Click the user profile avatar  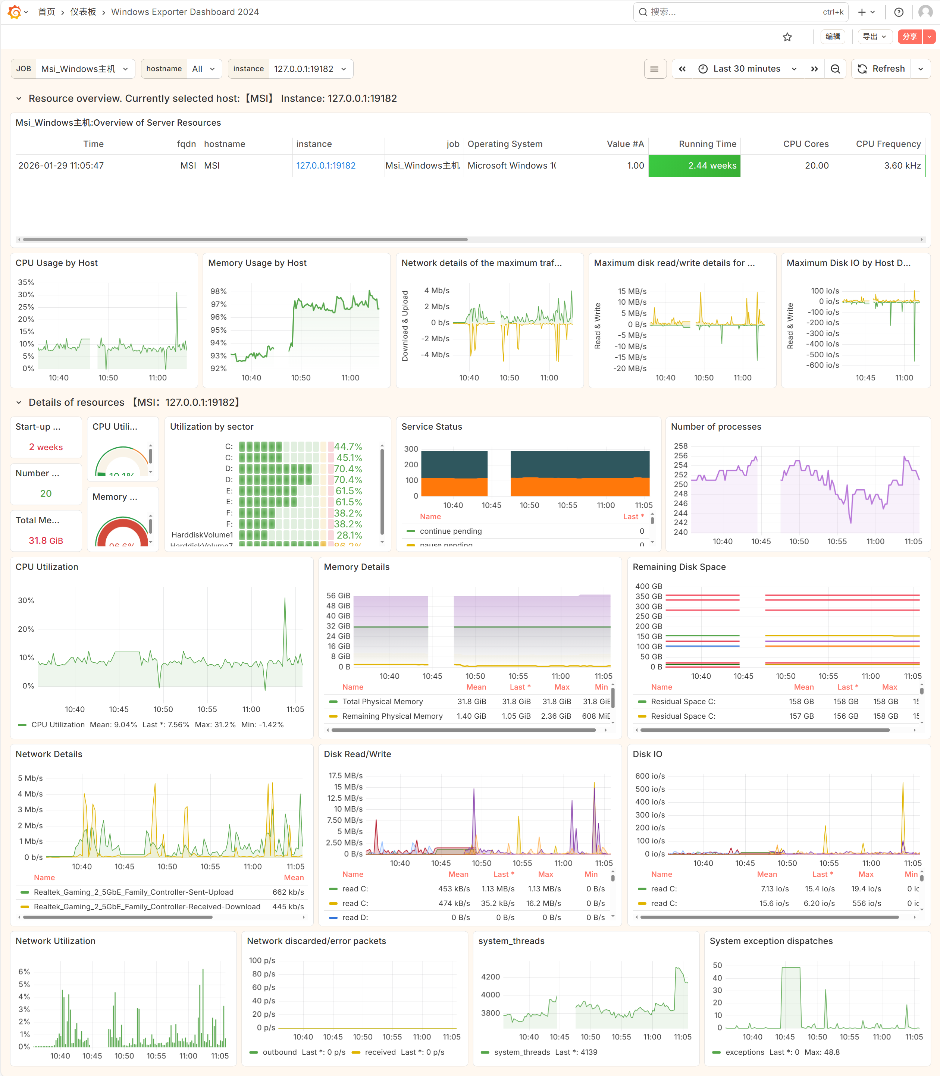pos(925,12)
